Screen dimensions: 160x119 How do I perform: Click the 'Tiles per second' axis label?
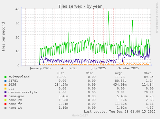[3, 37]
